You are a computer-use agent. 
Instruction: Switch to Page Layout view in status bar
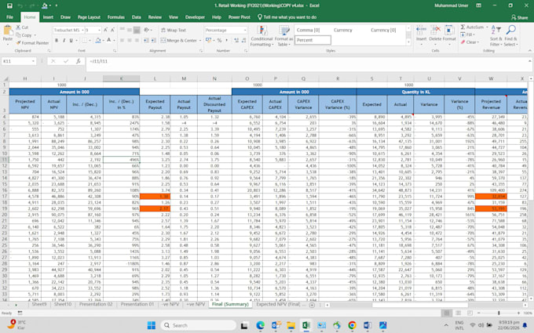(x=458, y=313)
